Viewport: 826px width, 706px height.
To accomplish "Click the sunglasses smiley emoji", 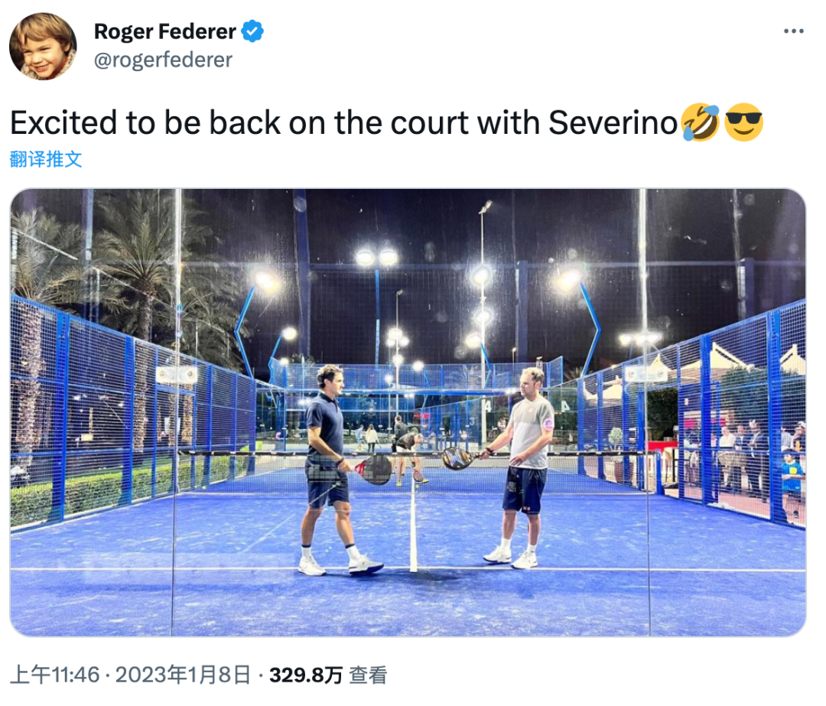I will pyautogui.click(x=744, y=122).
